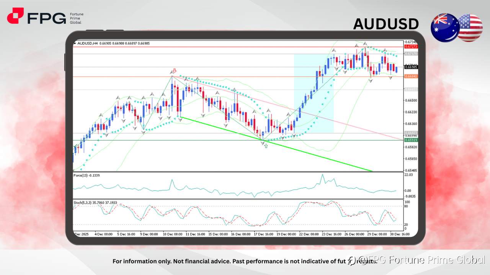Click the AUDUSD title text
Image resolution: width=490 pixels, height=275 pixels.
(386, 24)
